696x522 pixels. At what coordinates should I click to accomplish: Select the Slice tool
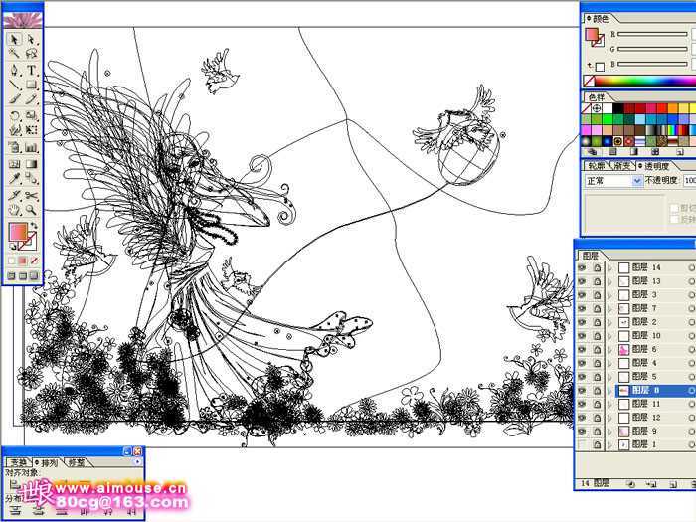(14, 195)
